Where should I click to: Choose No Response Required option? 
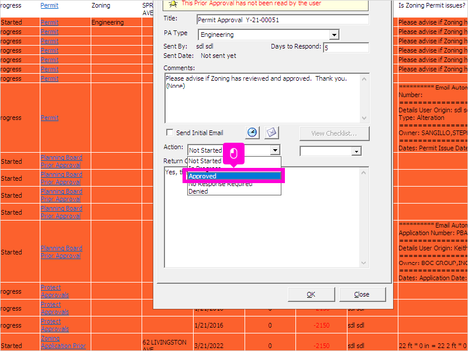(x=235, y=184)
